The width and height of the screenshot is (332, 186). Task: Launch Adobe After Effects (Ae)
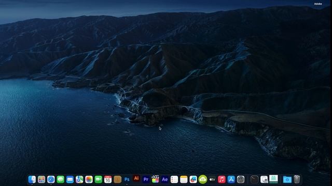(x=165, y=179)
